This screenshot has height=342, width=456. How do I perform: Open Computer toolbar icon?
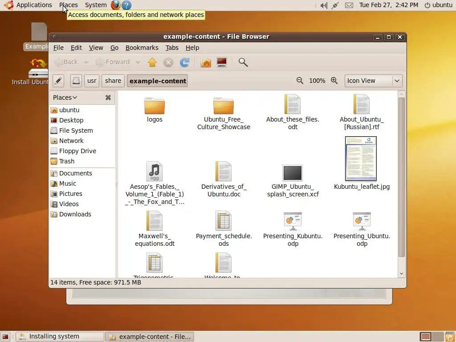(222, 62)
